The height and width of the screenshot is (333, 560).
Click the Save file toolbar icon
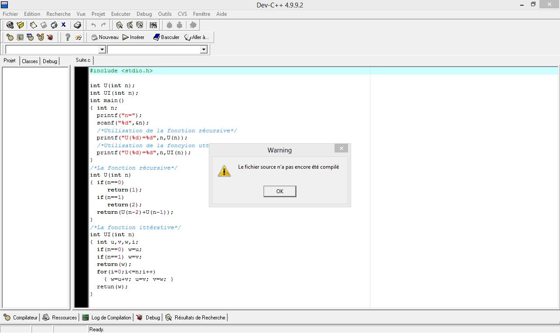[x=43, y=25]
